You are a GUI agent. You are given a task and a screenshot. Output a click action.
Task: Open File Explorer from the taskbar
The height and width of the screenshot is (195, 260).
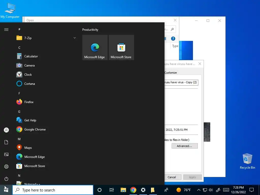coord(123,190)
